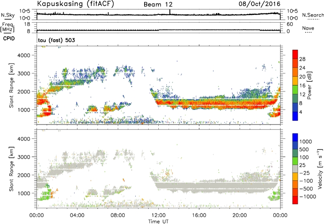Click the N.Sky legend label
The image size is (324, 224).
[x=8, y=15]
